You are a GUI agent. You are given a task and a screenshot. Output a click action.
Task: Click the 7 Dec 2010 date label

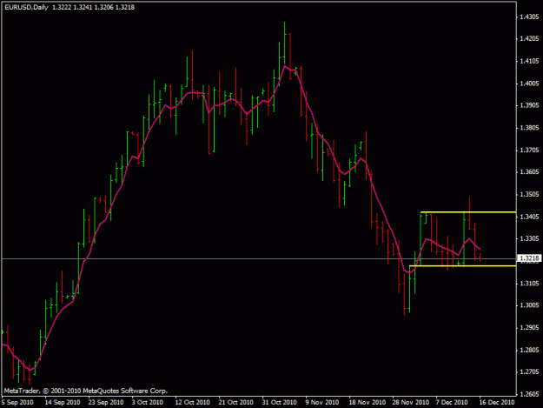tap(452, 403)
